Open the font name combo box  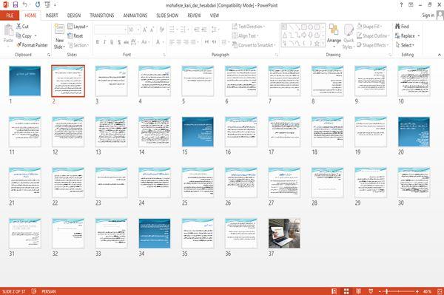click(x=110, y=30)
